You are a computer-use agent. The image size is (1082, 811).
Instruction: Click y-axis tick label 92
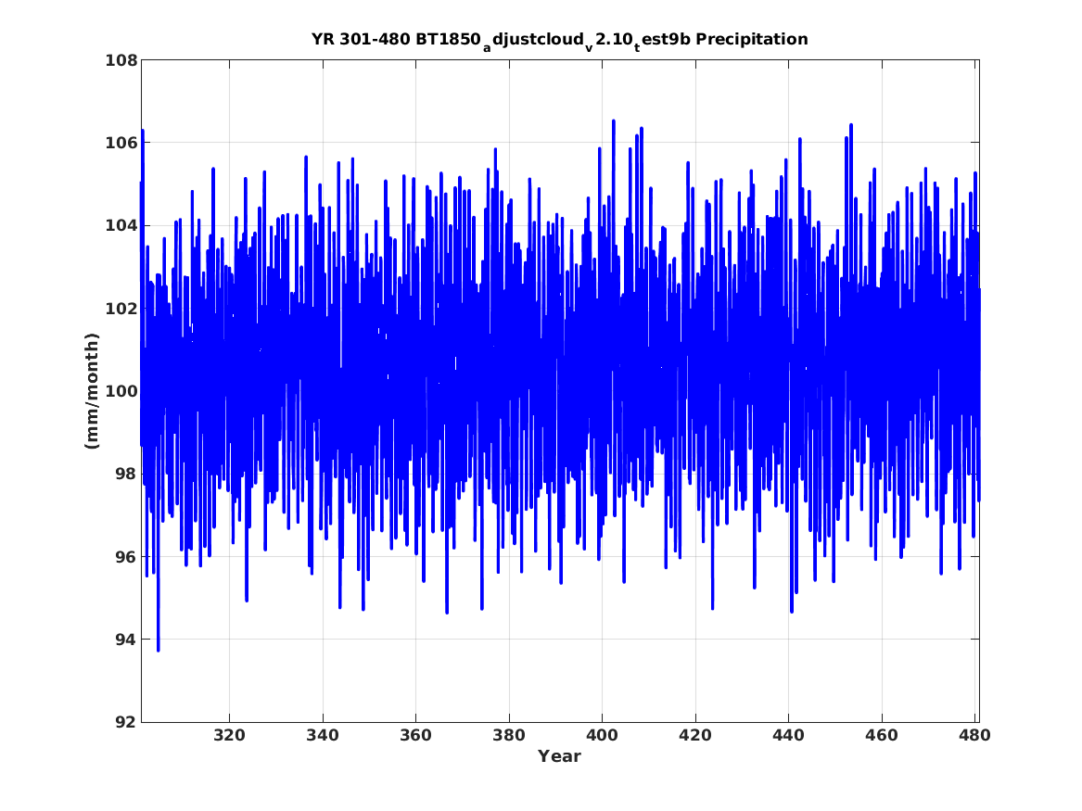126,722
